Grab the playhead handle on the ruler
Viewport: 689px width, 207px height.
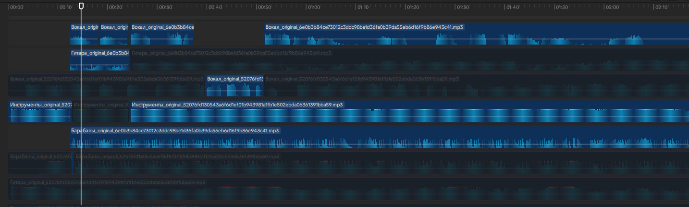(x=81, y=6)
